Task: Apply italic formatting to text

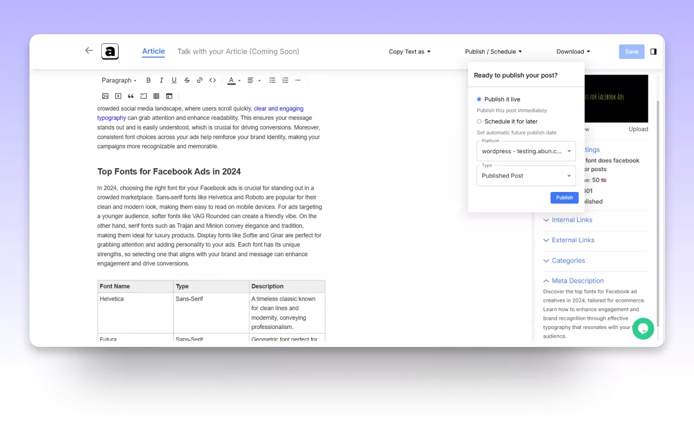Action: click(x=161, y=80)
